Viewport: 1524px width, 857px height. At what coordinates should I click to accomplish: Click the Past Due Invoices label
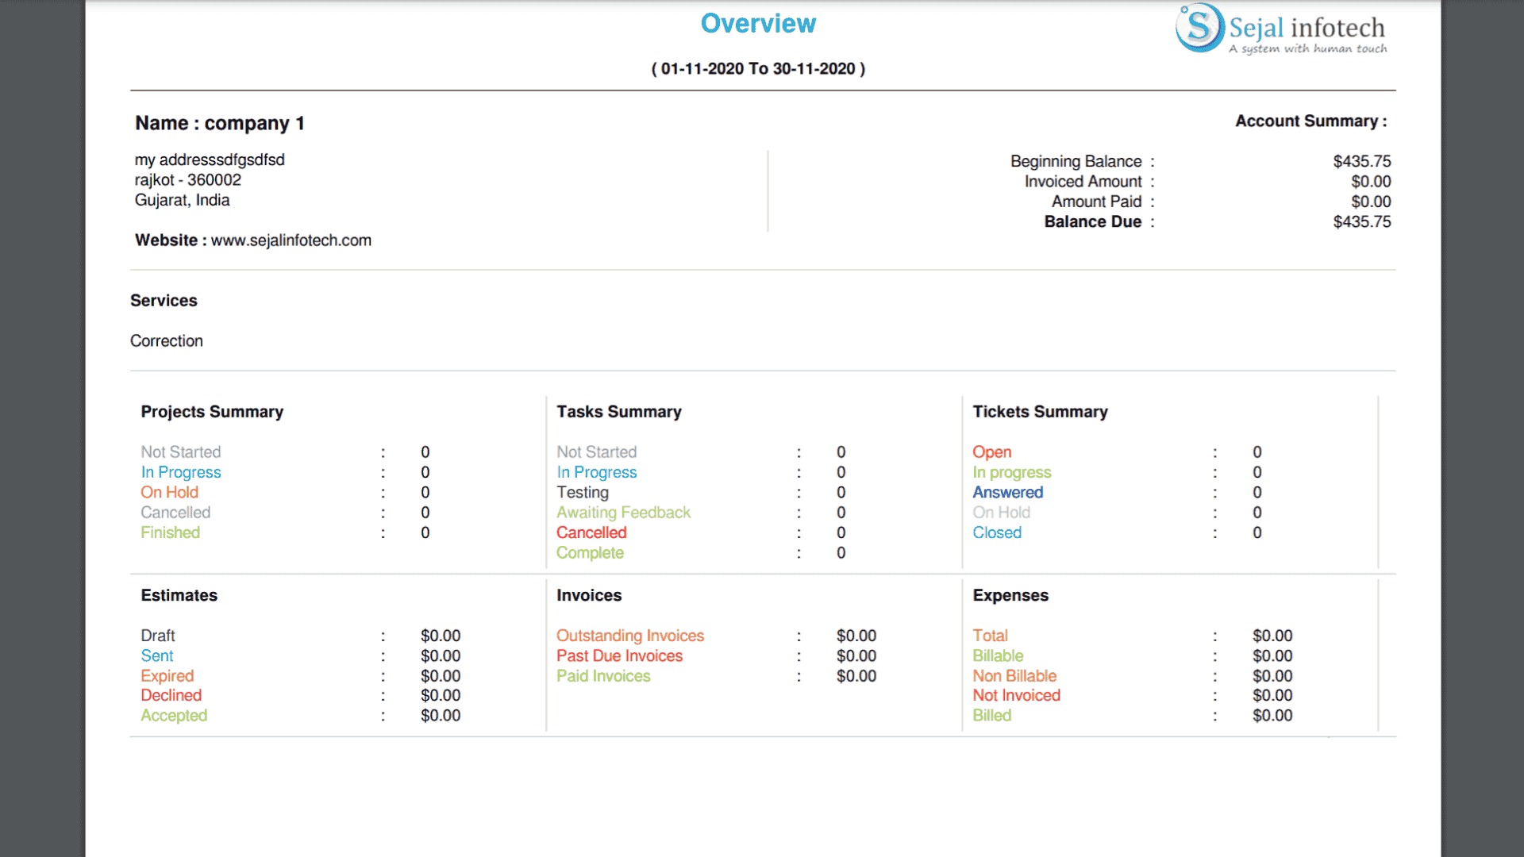(x=619, y=655)
